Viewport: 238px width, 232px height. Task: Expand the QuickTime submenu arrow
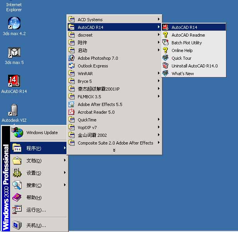[x=159, y=119]
